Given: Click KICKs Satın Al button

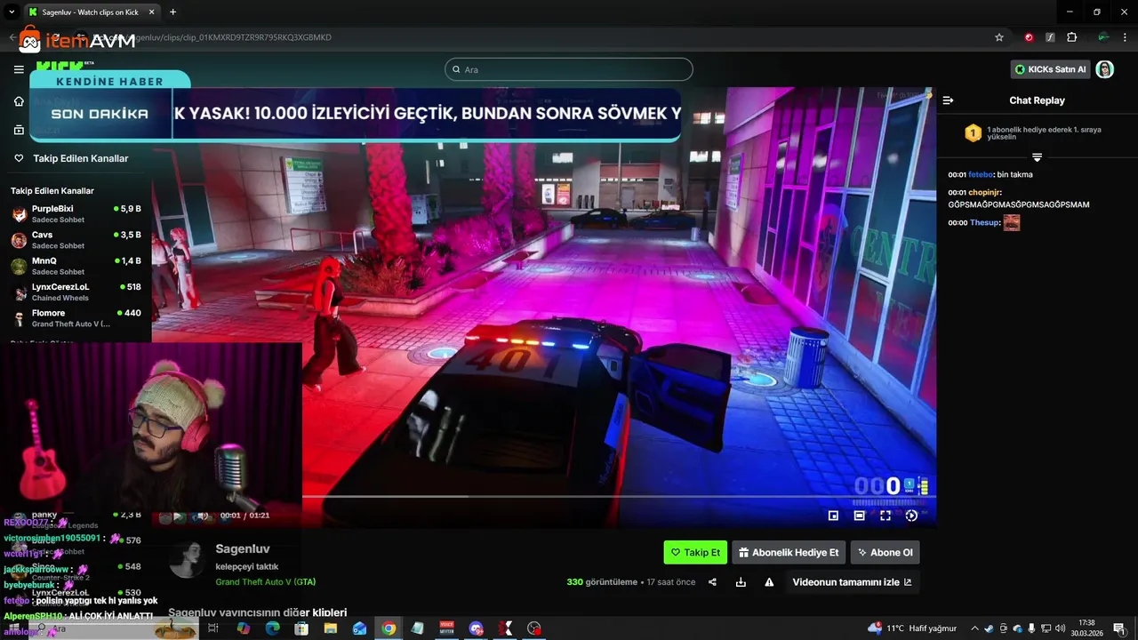Looking at the screenshot, I should [1051, 69].
